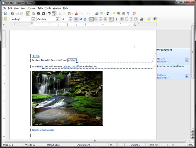Open the Format menu
Viewport: 196px width, 148px height.
coord(32,8)
